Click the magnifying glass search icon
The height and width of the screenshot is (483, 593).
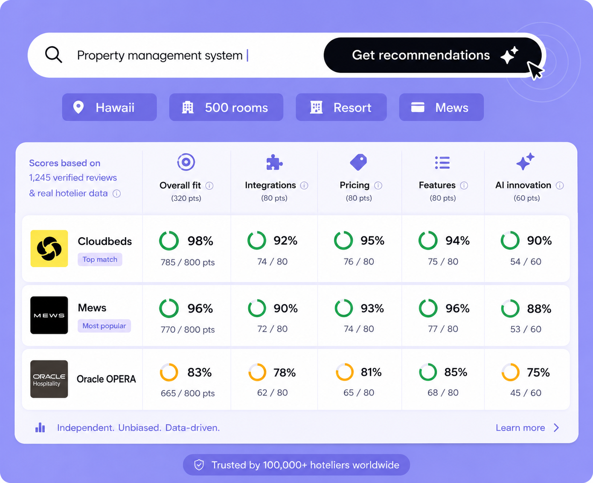tap(54, 55)
